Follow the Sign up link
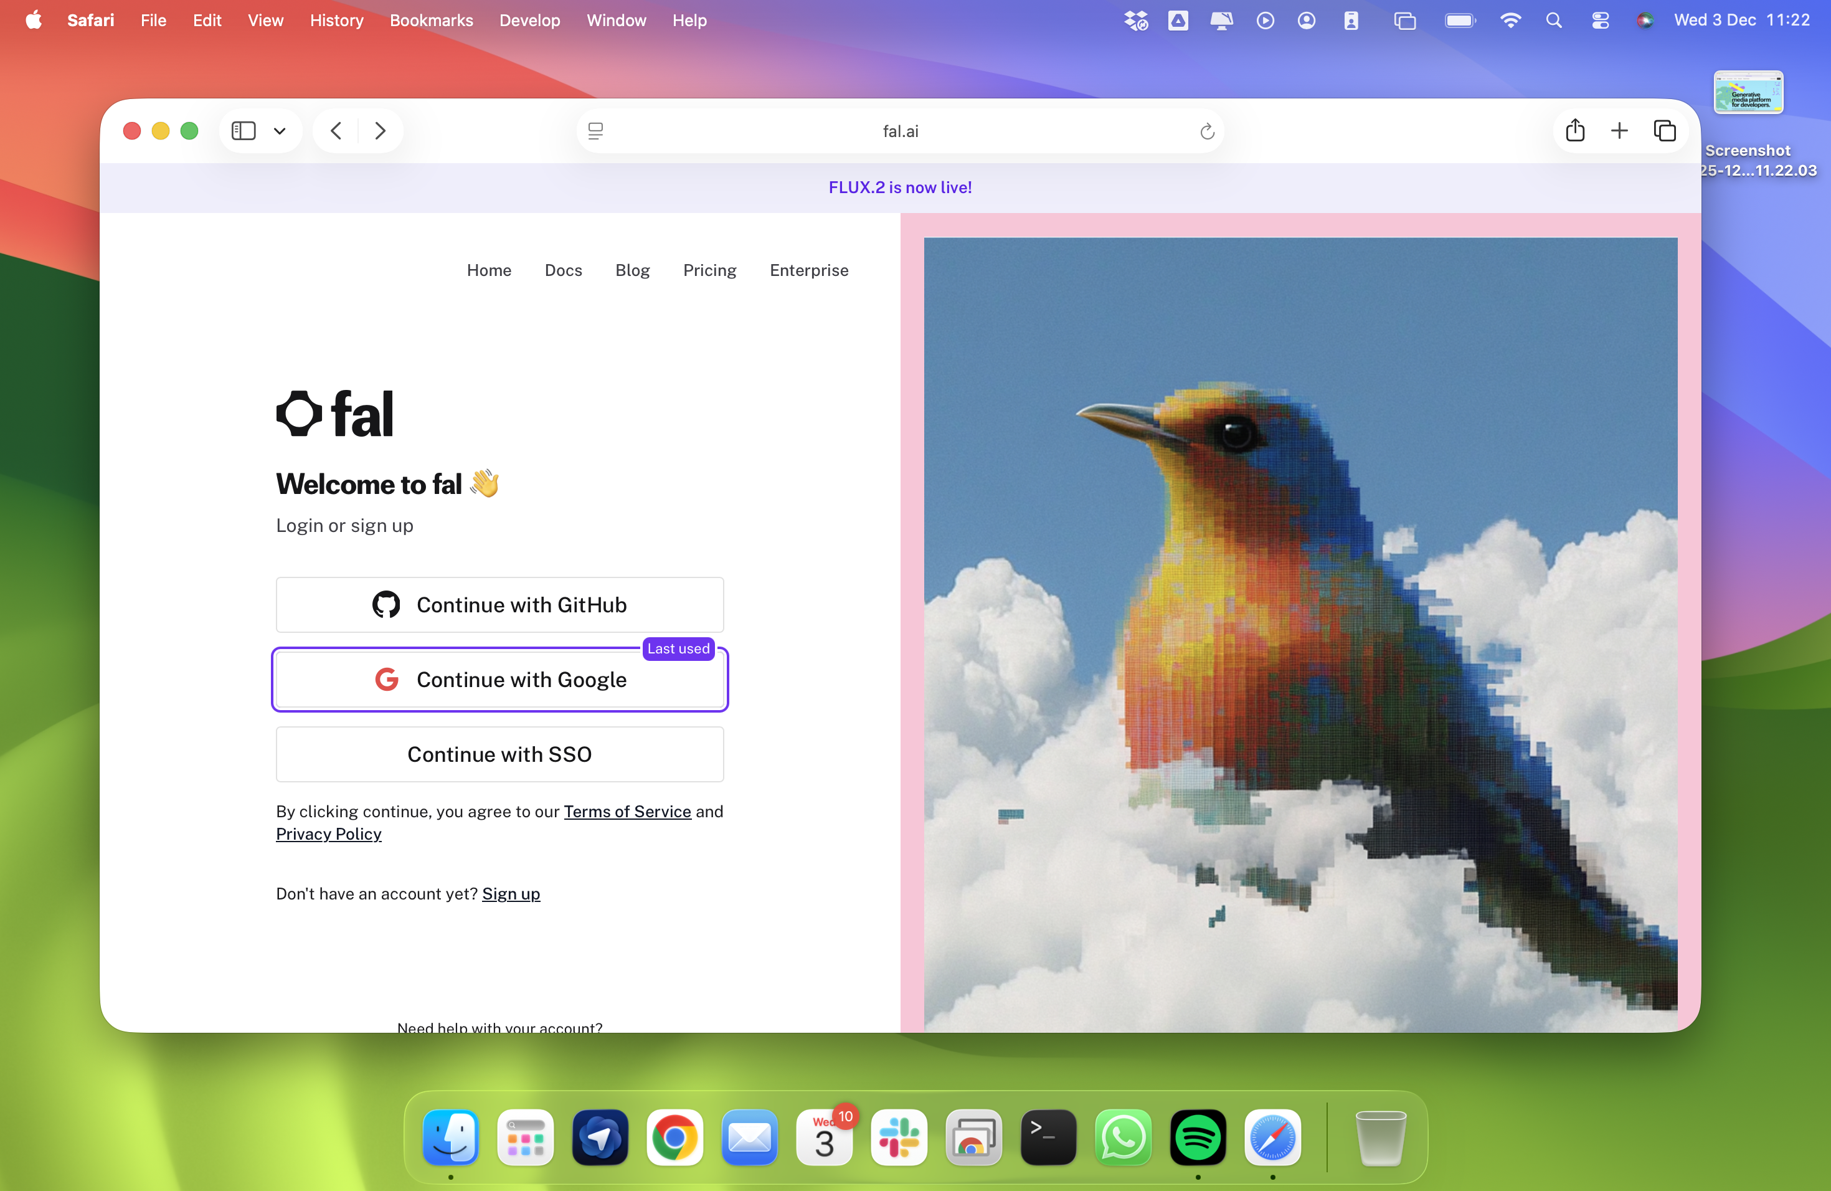Screen dimensions: 1831x1191 pyautogui.click(x=511, y=893)
